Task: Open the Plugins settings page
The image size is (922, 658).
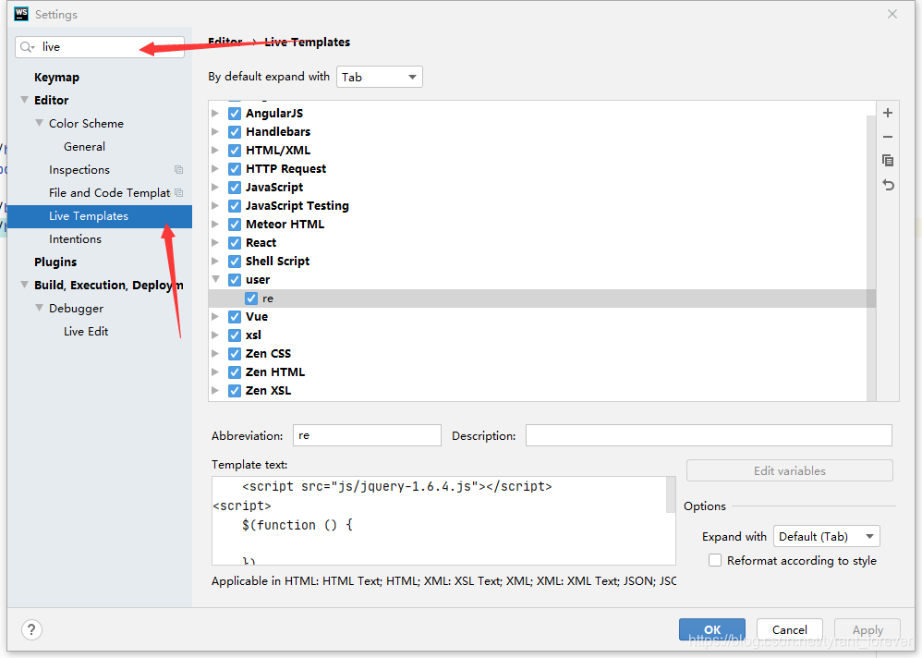Action: coord(55,262)
